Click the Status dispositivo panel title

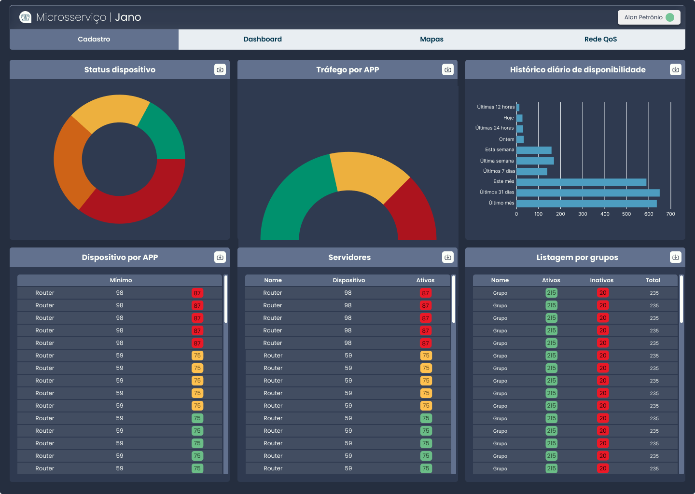point(120,69)
